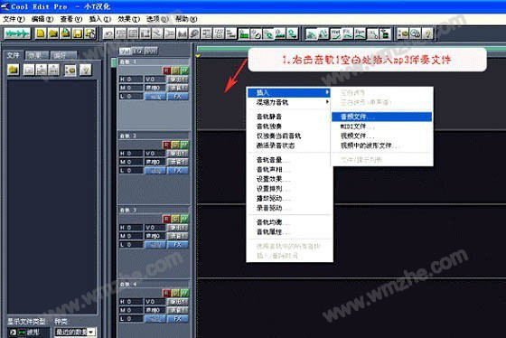The height and width of the screenshot is (338, 506).
Task: Click the magnifier icon in the toolbar
Action: pyautogui.click(x=194, y=33)
